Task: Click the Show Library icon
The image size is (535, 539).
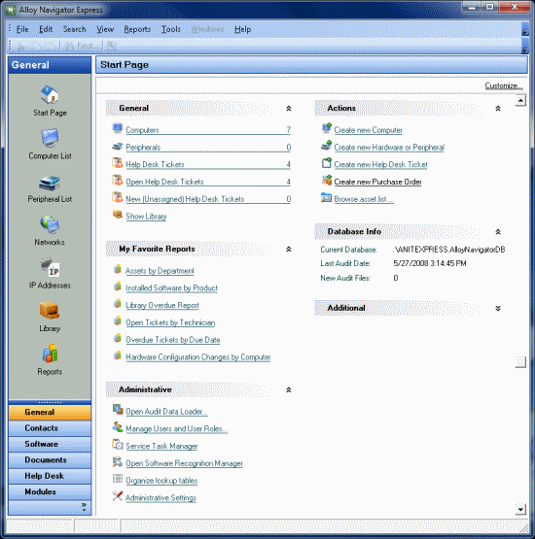Action: [118, 215]
